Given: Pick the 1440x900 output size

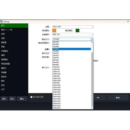Looking at the screenshot, I should click(x=72, y=76).
